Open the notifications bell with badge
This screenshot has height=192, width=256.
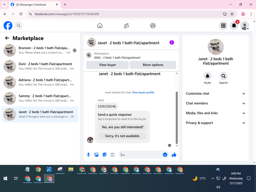click(234, 26)
